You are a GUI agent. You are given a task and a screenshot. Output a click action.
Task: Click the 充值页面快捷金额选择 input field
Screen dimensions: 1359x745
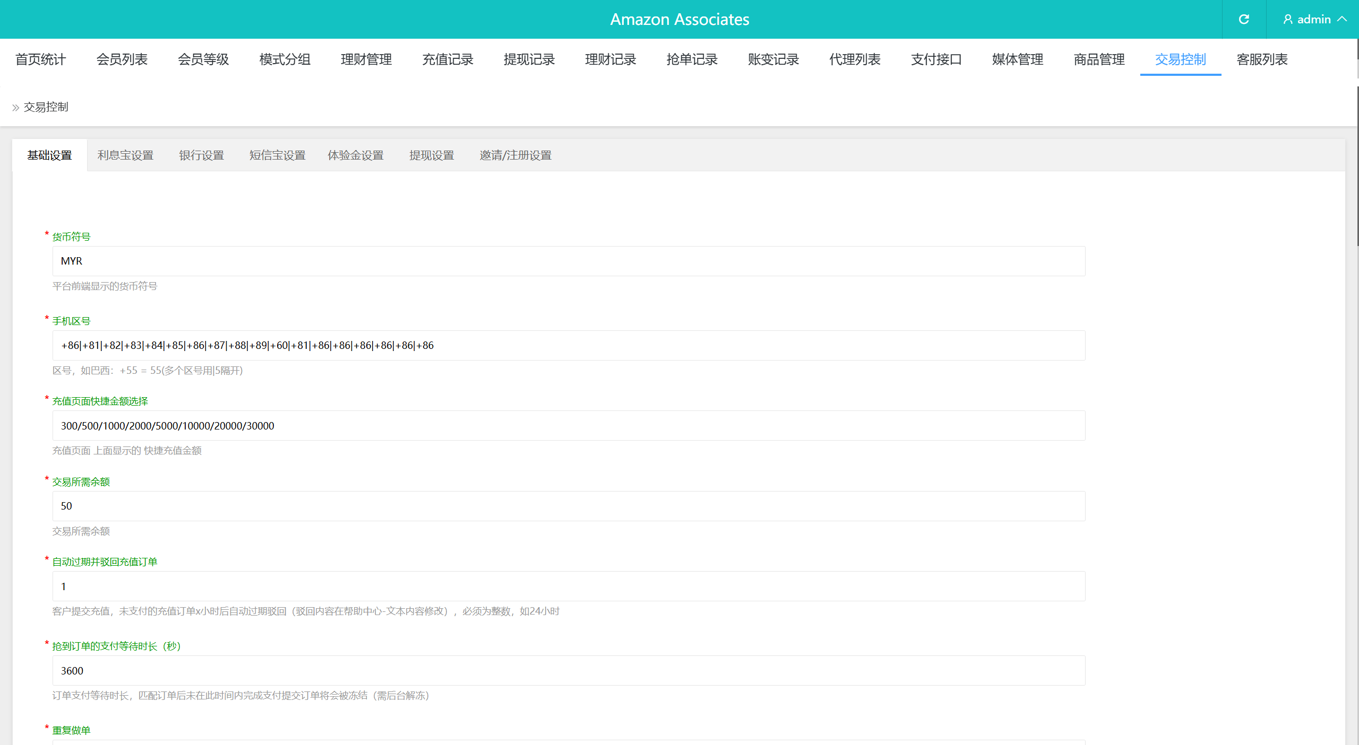(569, 426)
